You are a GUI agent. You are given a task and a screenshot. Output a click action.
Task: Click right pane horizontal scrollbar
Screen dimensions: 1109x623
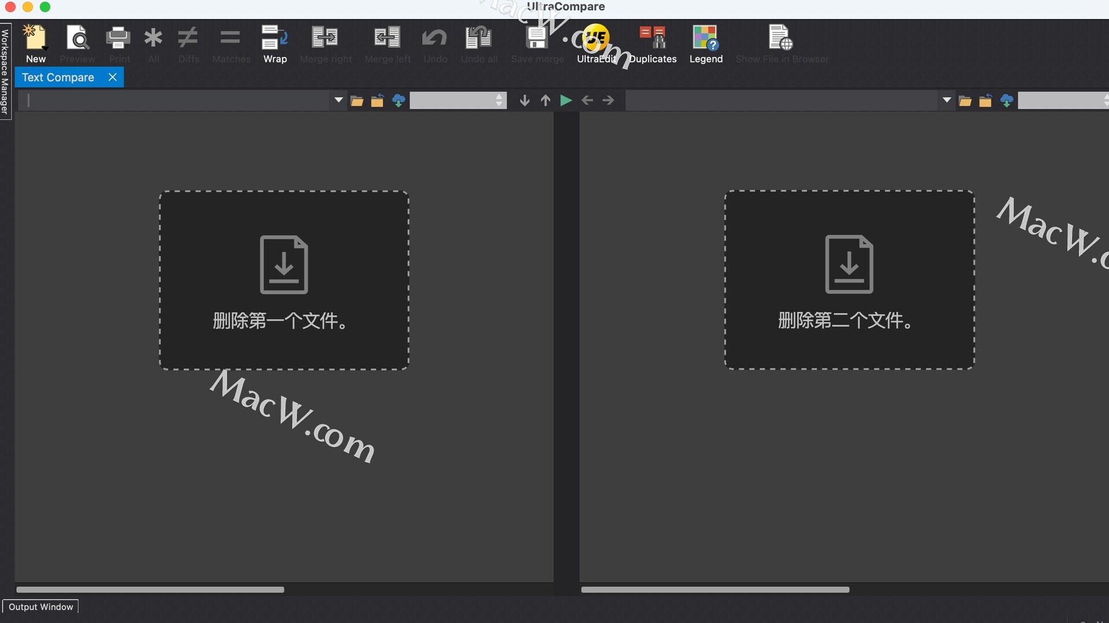pyautogui.click(x=715, y=590)
